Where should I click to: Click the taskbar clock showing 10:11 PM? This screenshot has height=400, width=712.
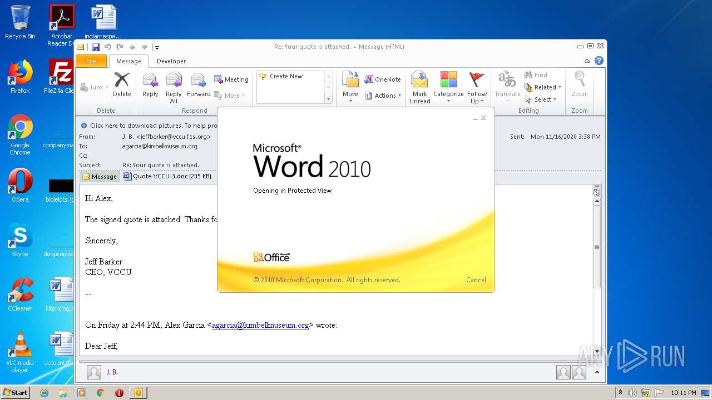684,393
